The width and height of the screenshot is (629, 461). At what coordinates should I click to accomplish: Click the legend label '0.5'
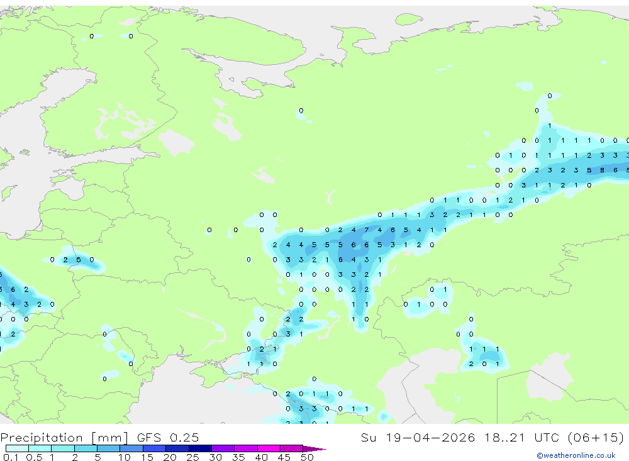pyautogui.click(x=34, y=457)
